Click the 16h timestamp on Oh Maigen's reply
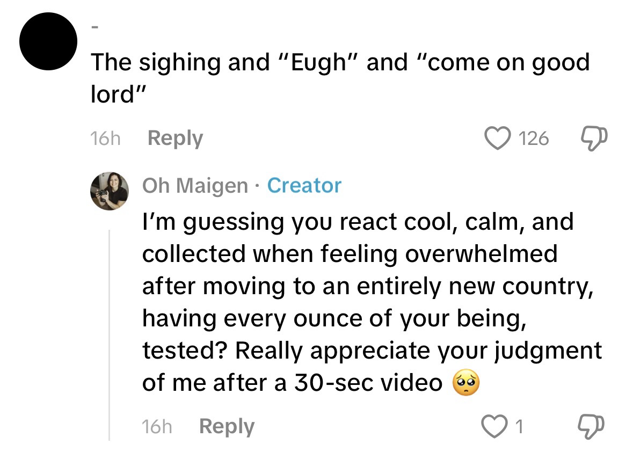633x452 pixels. pos(157,427)
